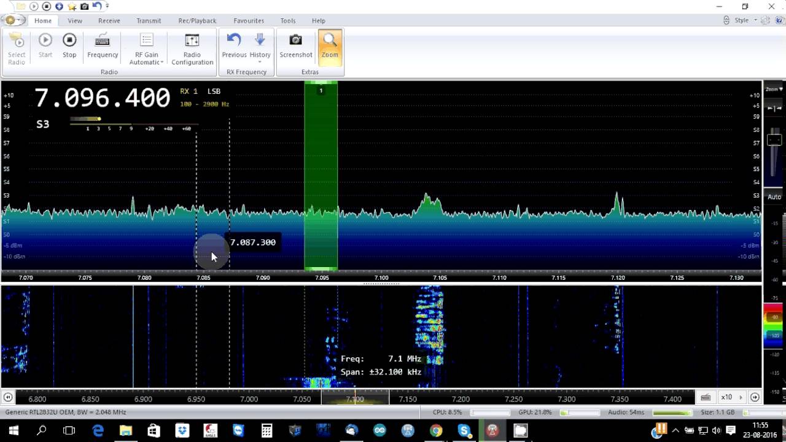
Task: Open File Explorer from taskbar
Action: pos(126,431)
